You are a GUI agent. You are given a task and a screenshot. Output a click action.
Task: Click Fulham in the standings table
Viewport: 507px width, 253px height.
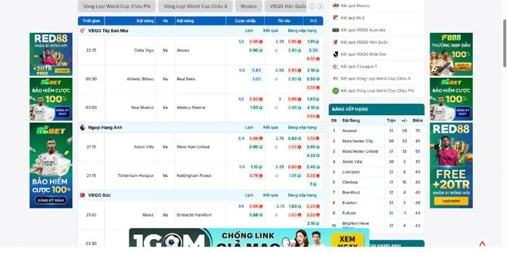coord(349,213)
